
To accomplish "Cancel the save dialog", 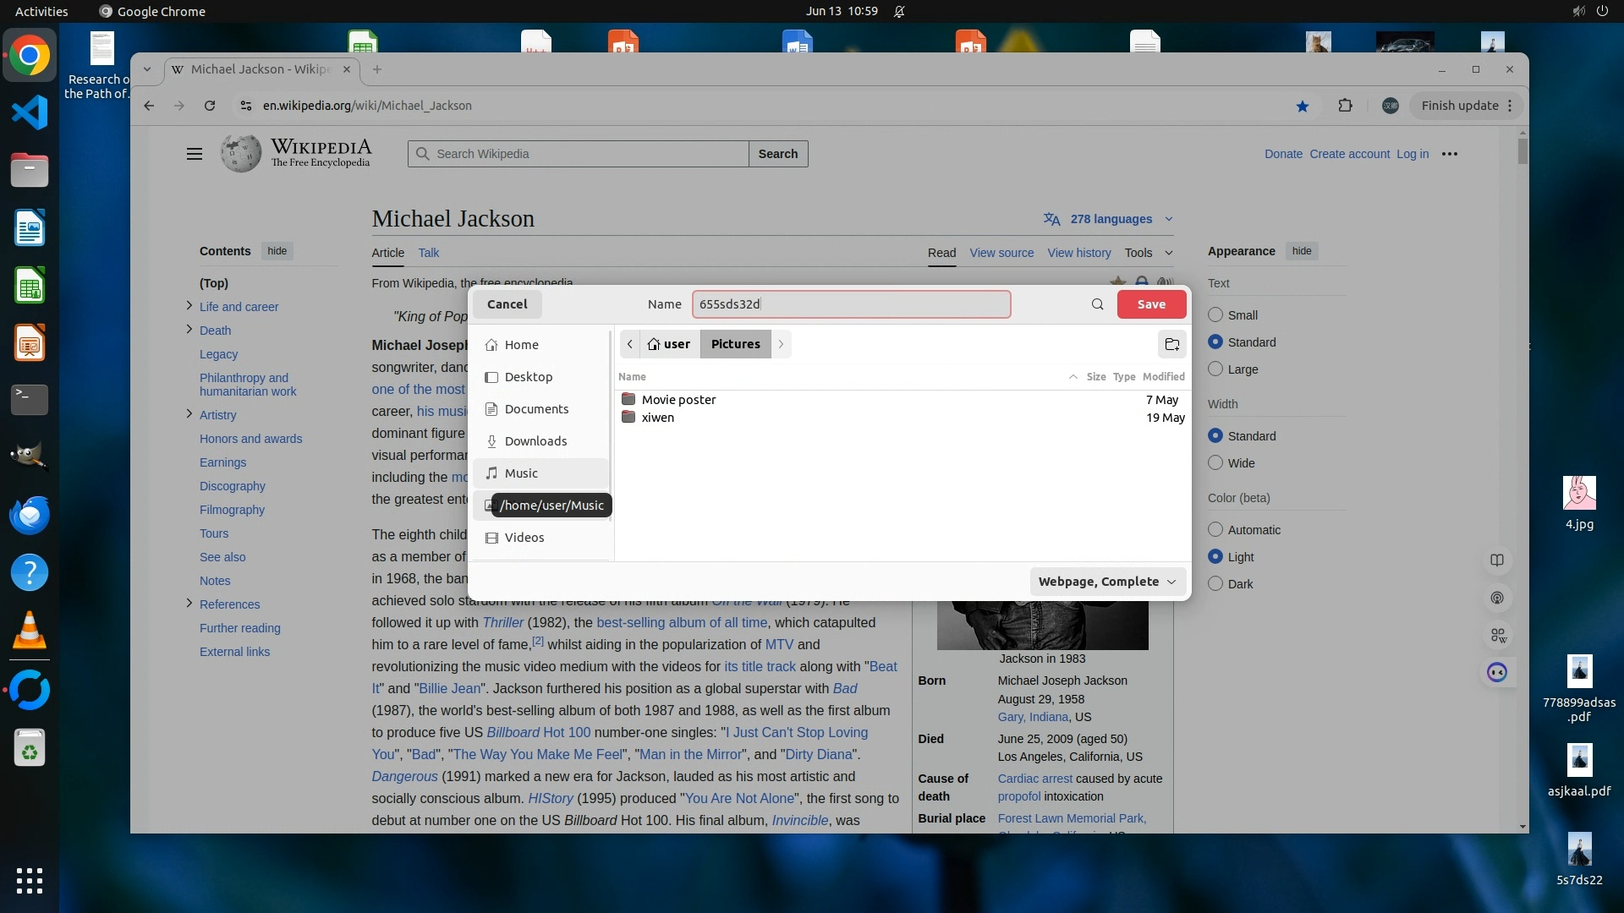I will (507, 304).
